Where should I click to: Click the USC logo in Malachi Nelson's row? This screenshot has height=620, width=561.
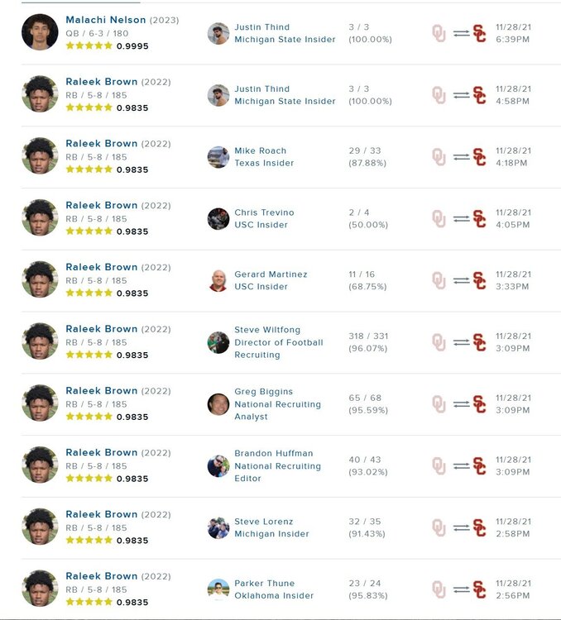click(x=479, y=33)
